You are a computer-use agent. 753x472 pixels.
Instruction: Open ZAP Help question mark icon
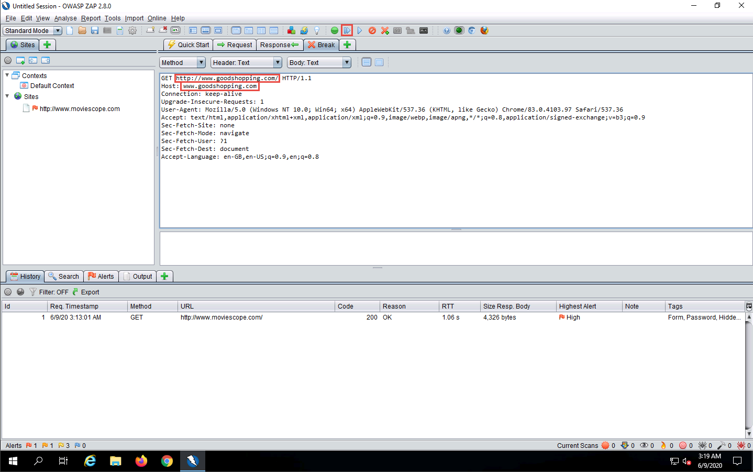click(x=447, y=30)
